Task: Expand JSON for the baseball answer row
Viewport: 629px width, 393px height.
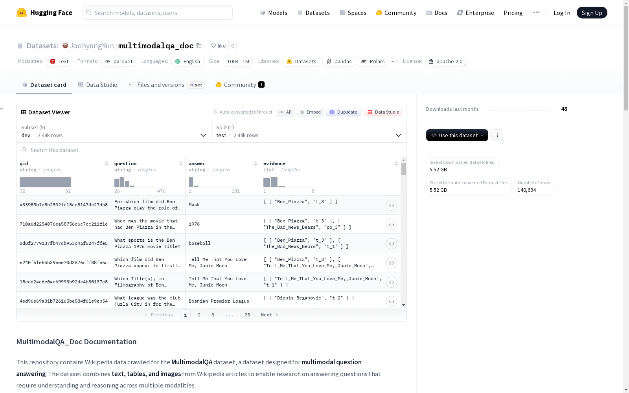Action: point(392,244)
